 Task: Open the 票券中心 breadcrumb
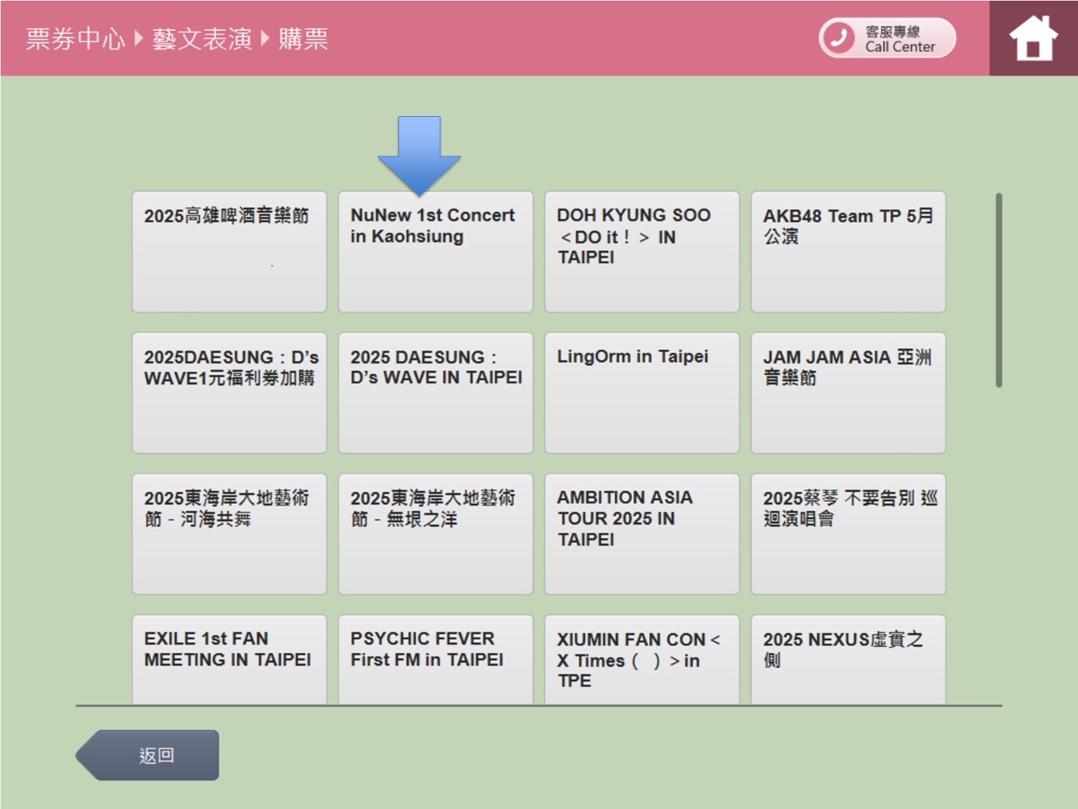75,39
